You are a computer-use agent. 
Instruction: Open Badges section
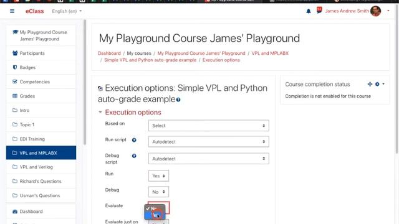click(x=41, y=67)
